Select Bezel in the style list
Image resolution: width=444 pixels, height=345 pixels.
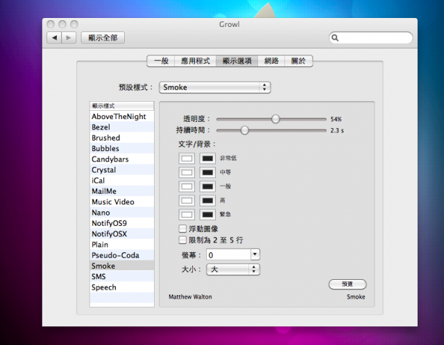[x=122, y=127]
